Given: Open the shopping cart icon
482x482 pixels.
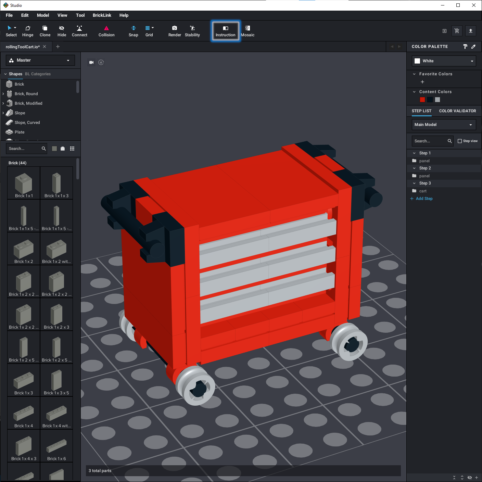Looking at the screenshot, I should point(457,31).
